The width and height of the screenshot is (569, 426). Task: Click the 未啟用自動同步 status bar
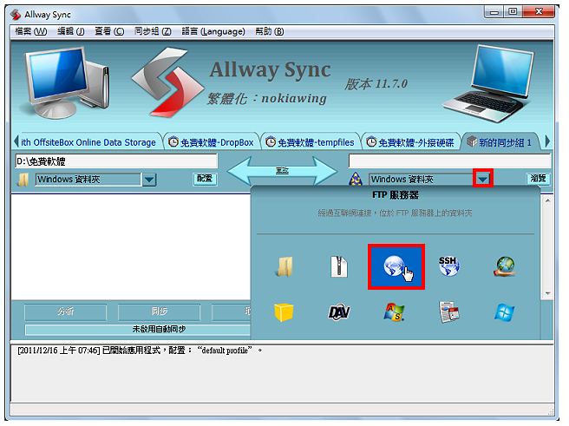pyautogui.click(x=138, y=329)
